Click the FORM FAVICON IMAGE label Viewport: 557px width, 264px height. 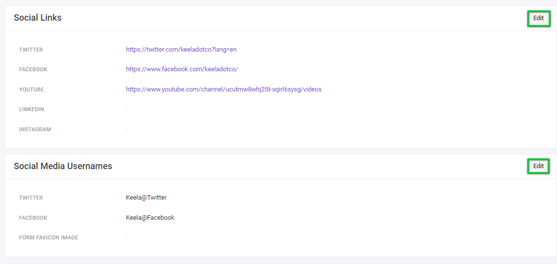click(x=49, y=237)
